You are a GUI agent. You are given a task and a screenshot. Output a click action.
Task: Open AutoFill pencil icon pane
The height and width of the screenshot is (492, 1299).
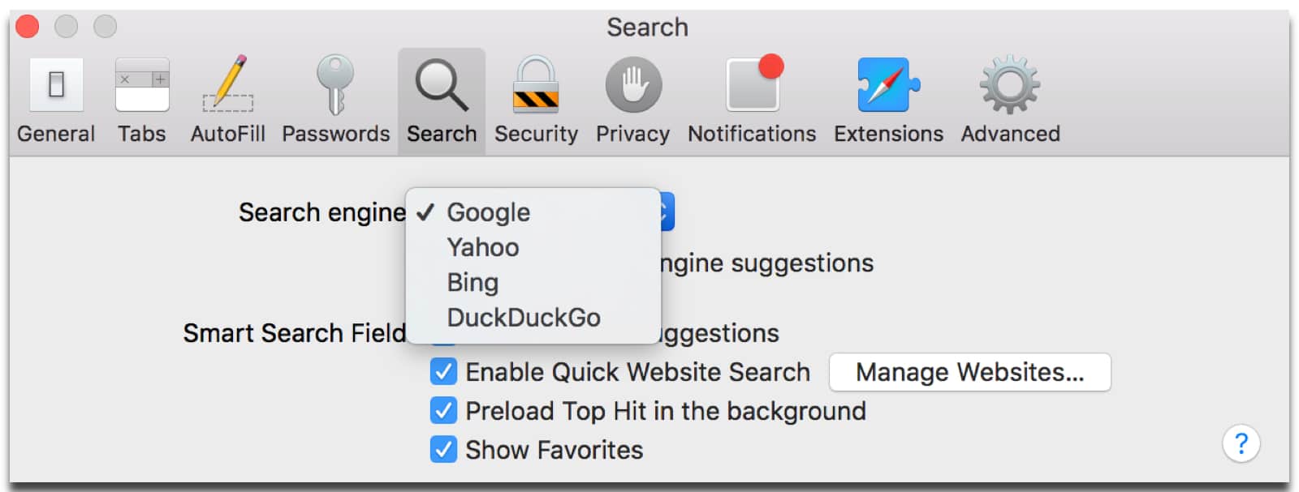tap(228, 99)
